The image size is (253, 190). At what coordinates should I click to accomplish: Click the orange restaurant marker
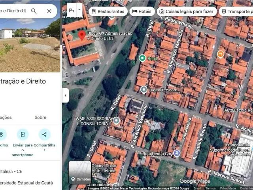[221, 54]
